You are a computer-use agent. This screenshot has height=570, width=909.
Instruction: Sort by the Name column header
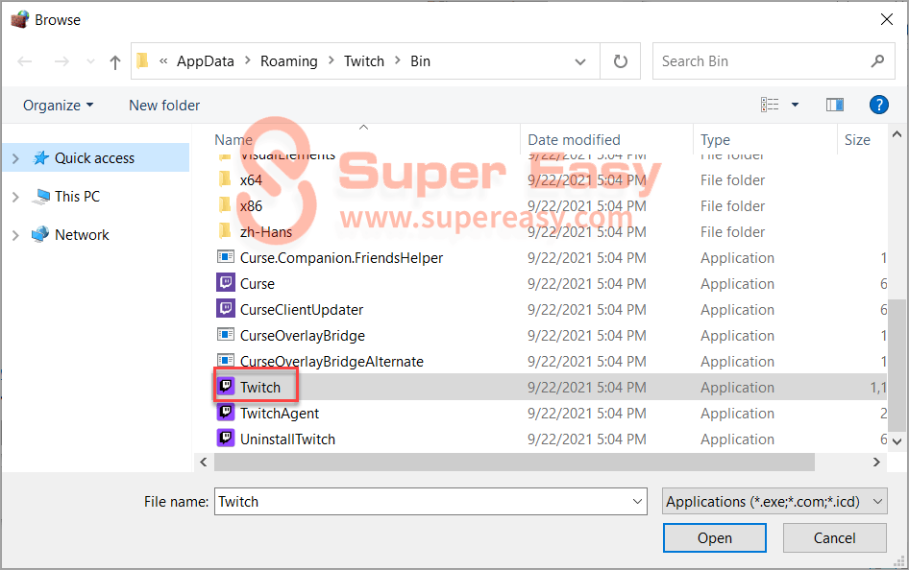pos(233,140)
